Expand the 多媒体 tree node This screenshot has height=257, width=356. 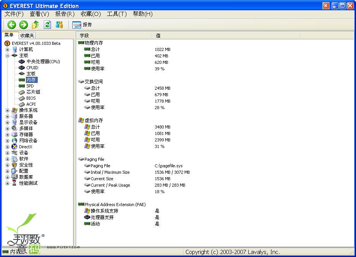click(x=8, y=128)
